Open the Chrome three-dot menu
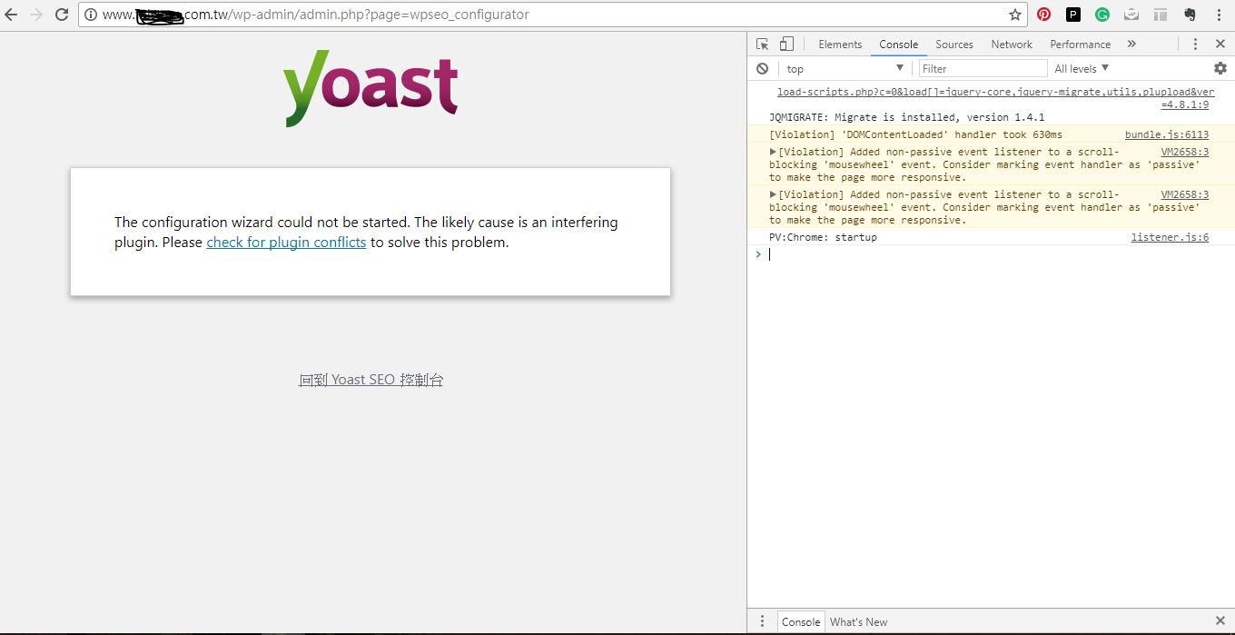Image resolution: width=1235 pixels, height=635 pixels. tap(1219, 15)
